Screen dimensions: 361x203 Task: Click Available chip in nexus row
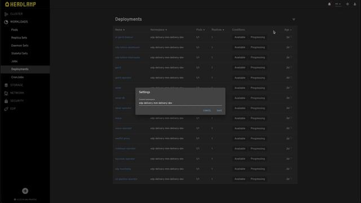(240, 118)
